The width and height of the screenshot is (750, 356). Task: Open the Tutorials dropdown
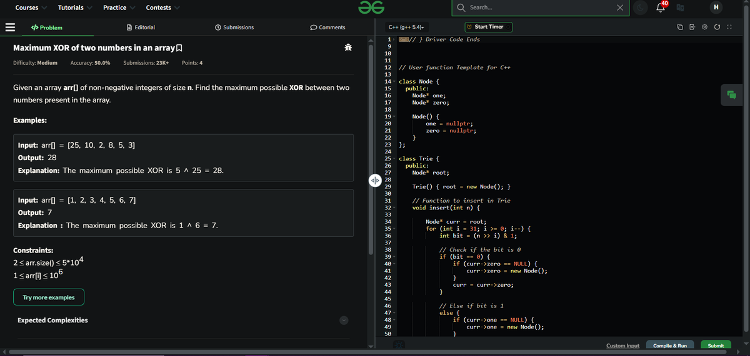[x=75, y=7]
